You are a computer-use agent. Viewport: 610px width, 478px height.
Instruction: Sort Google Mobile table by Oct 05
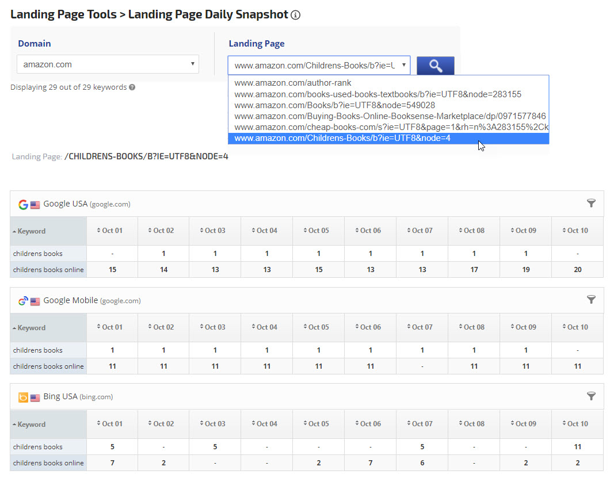[x=318, y=327]
